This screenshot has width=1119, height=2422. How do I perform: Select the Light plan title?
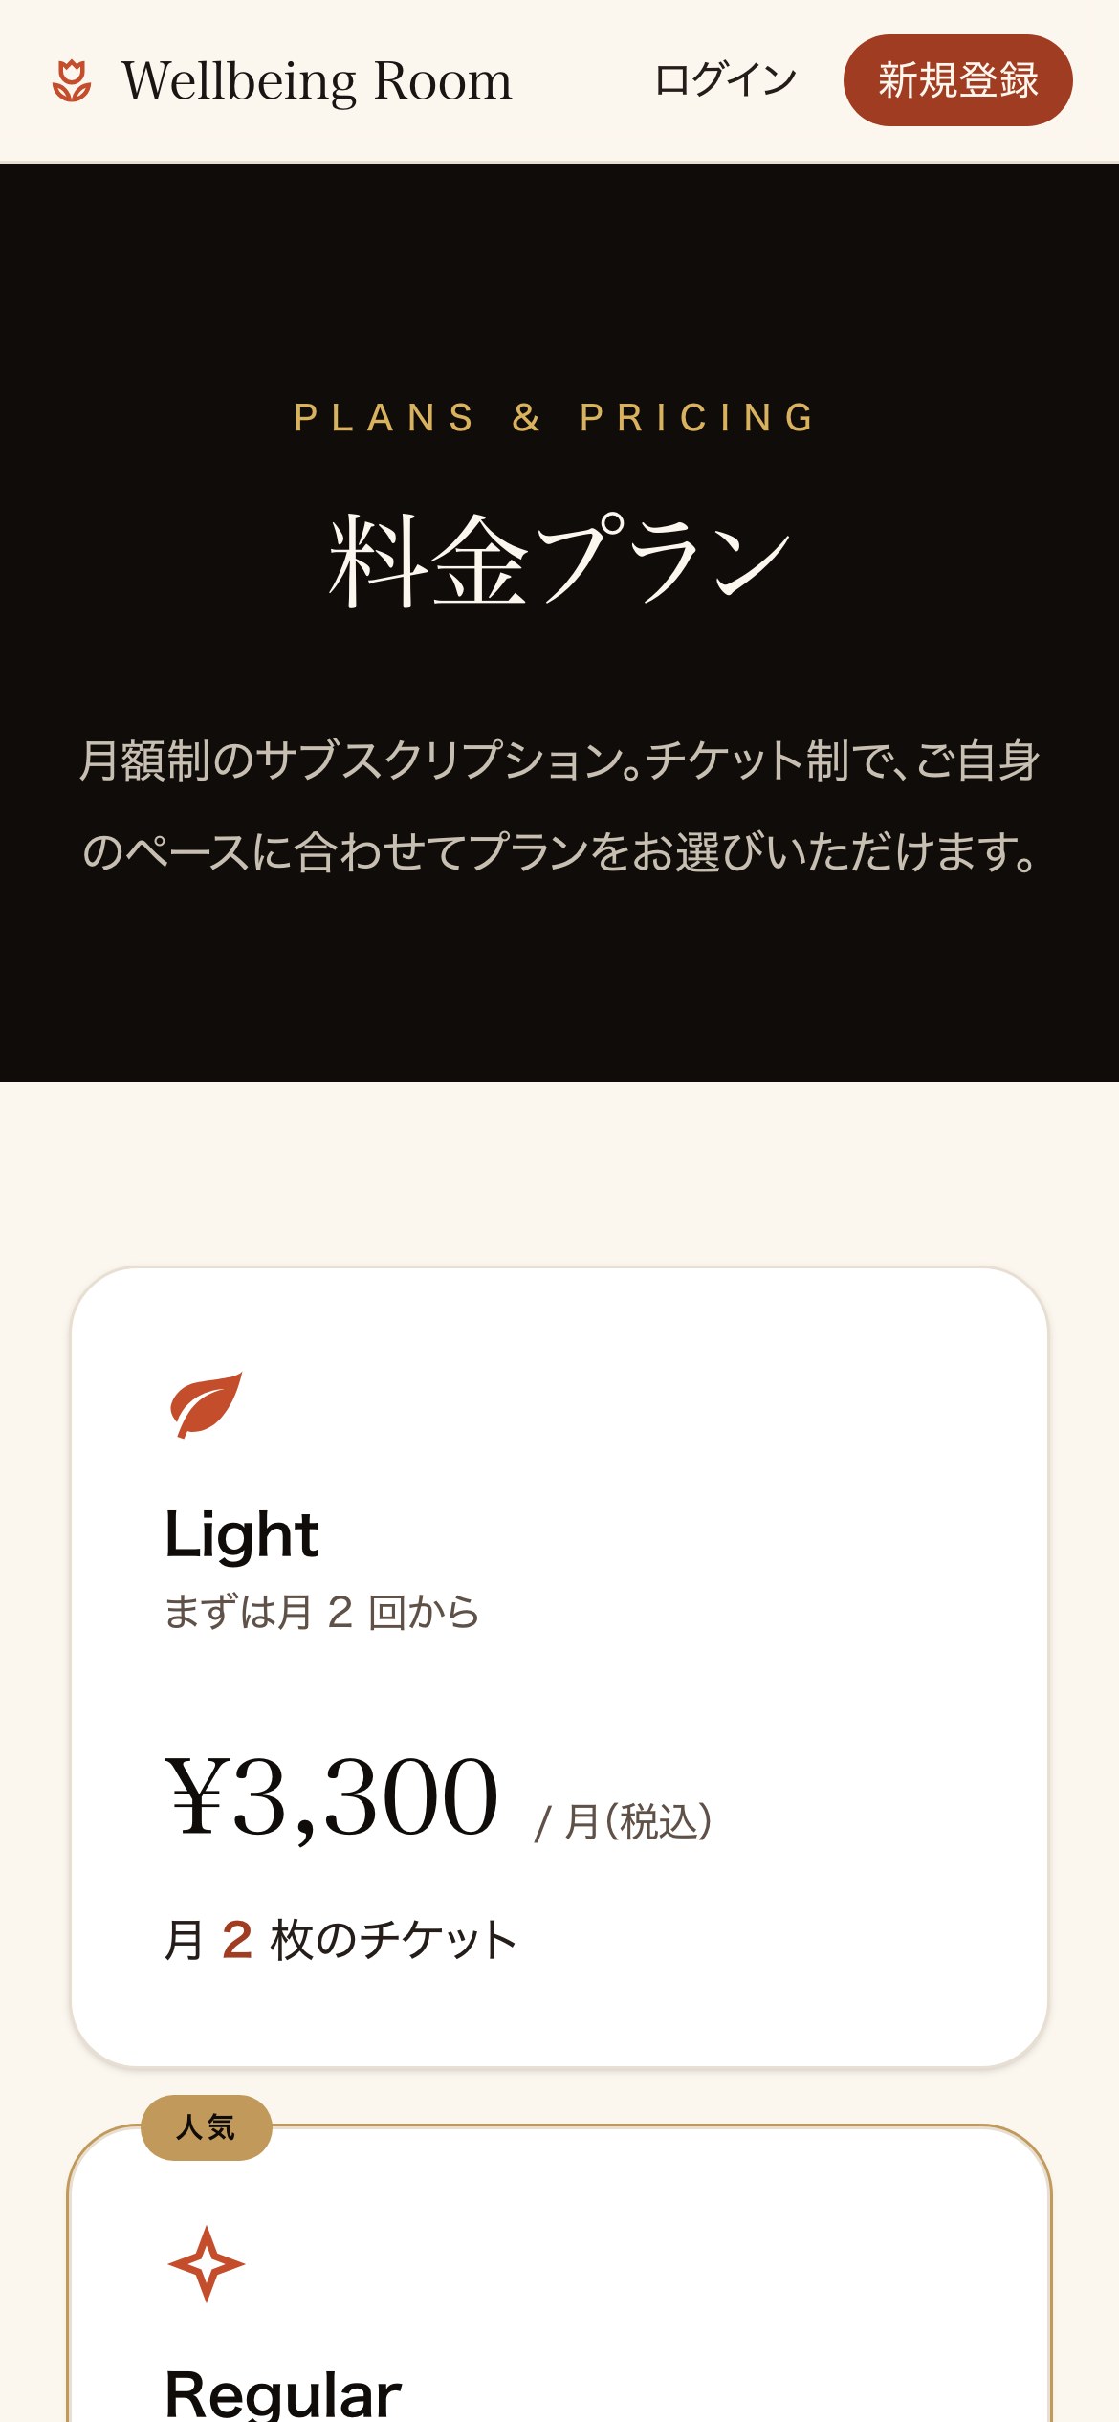[x=241, y=1534]
